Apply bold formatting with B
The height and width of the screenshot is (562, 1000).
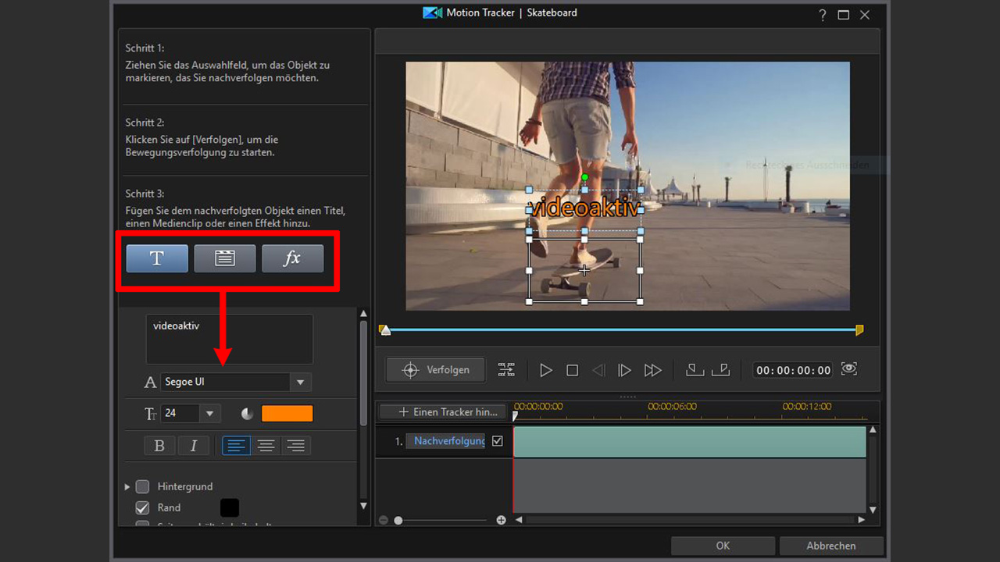click(159, 446)
